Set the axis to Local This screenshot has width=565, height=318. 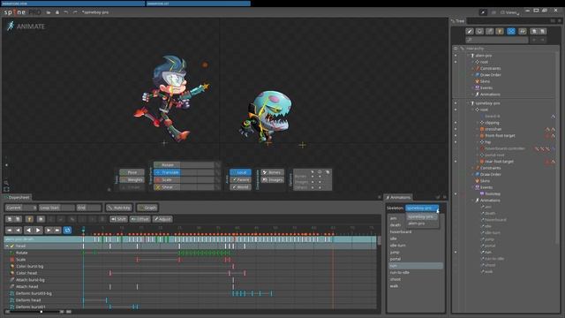click(x=240, y=172)
